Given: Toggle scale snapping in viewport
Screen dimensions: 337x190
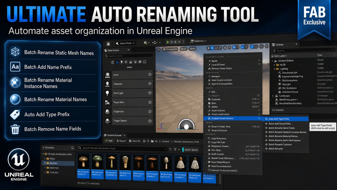Looking at the screenshot, I should 252,47.
